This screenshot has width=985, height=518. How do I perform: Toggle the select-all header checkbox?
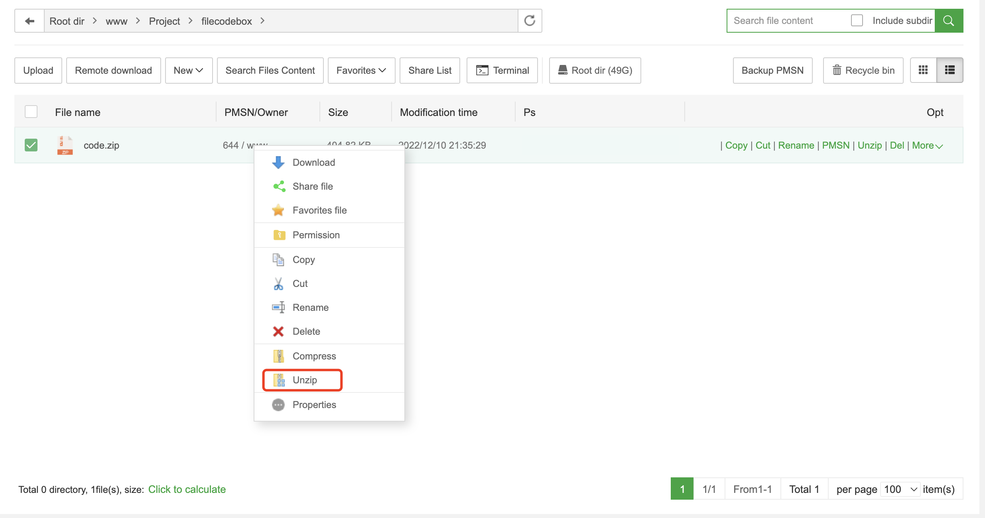pos(31,112)
